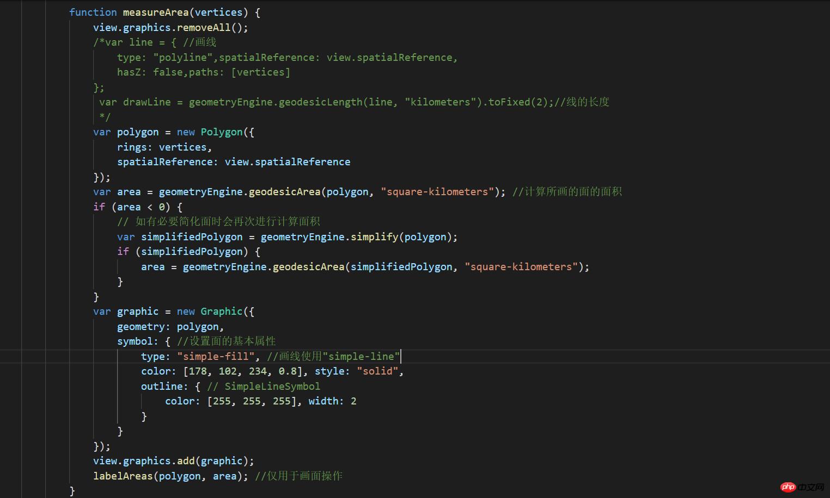Click the 0 in the area comparison
Screen dimensions: 830x498
click(x=162, y=207)
